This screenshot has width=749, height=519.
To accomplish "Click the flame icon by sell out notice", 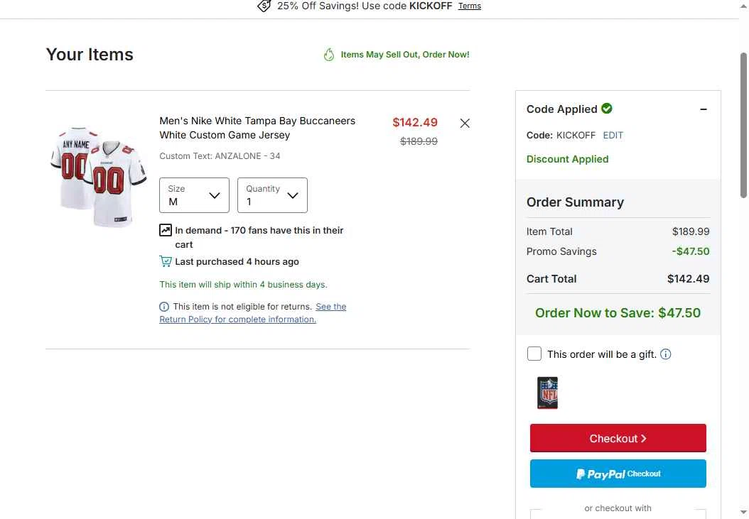I will [328, 55].
